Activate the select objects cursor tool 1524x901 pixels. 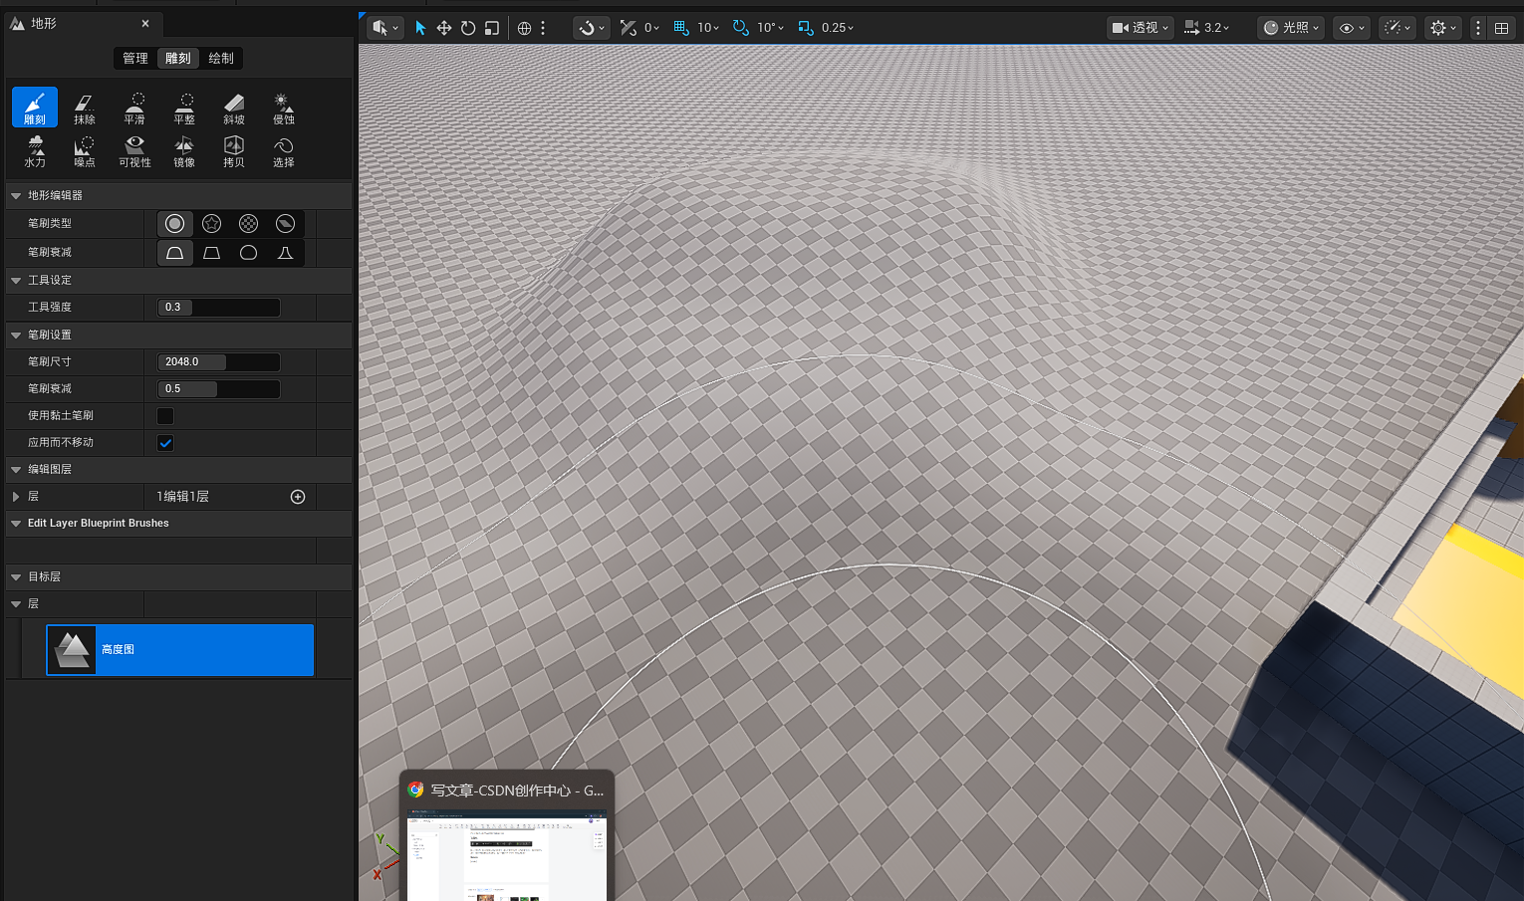[x=420, y=28]
